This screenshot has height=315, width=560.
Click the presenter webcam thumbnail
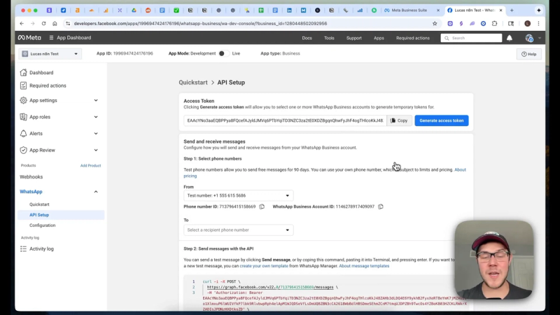[x=494, y=260]
